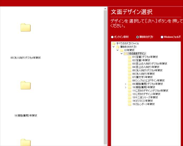Expand the 10(報告兼用)年賀状 tree node
Image resolution: width=183 pixels, height=146 pixels.
click(126, 87)
